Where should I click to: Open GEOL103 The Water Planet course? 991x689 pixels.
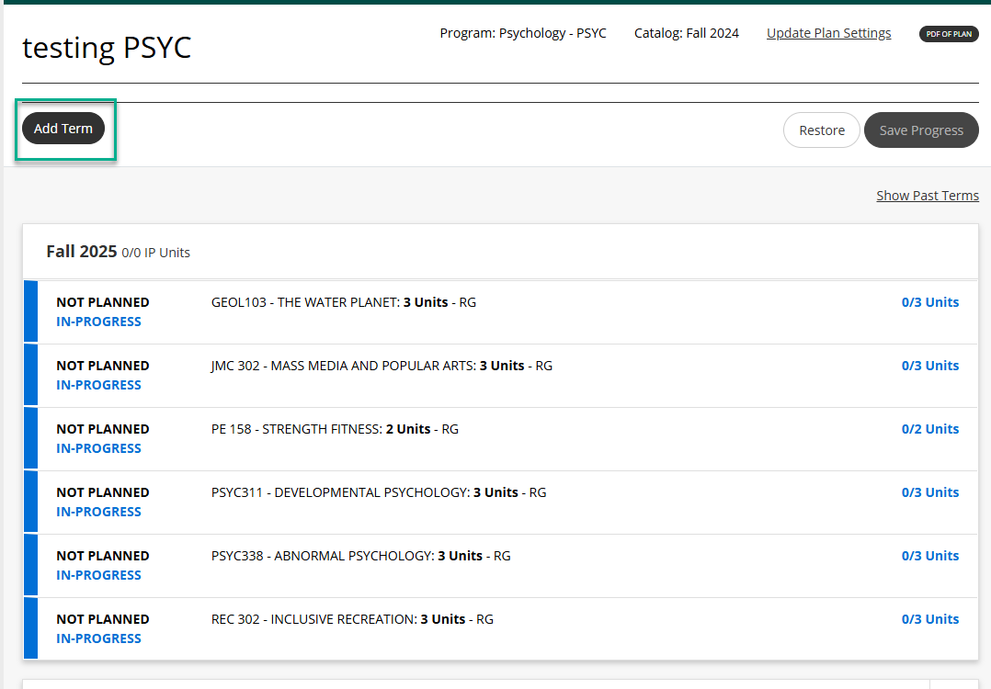click(343, 302)
